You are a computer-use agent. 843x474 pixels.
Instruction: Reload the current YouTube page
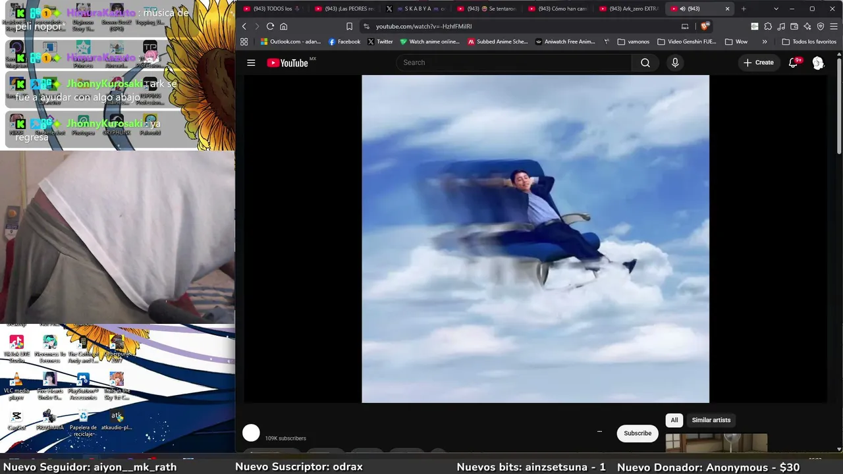click(x=270, y=26)
